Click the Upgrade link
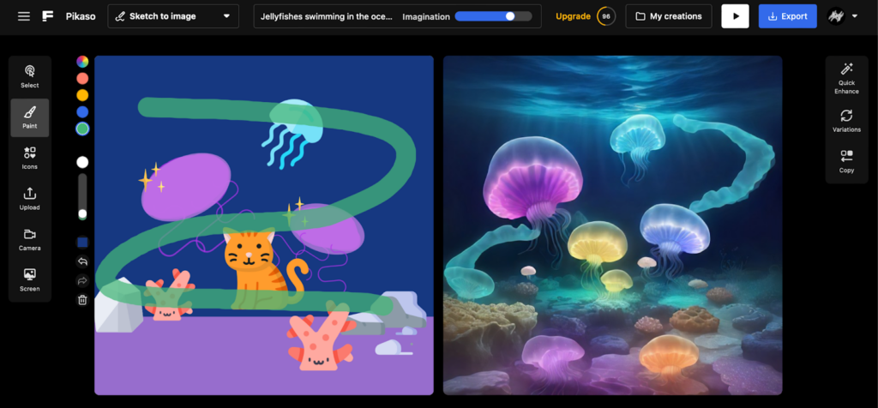Viewport: 878px width, 408px height. click(x=573, y=16)
